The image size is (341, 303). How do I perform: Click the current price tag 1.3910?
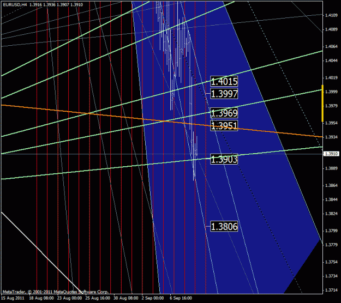(x=331, y=154)
